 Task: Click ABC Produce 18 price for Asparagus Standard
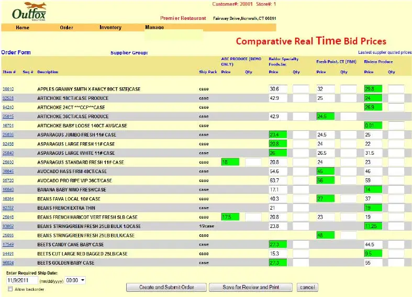pos(230,162)
